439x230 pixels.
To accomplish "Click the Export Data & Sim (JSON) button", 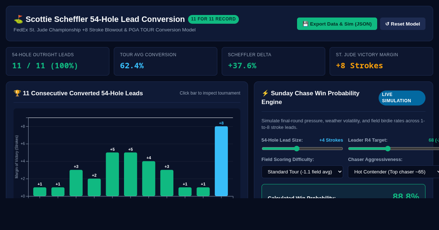I will pyautogui.click(x=337, y=24).
